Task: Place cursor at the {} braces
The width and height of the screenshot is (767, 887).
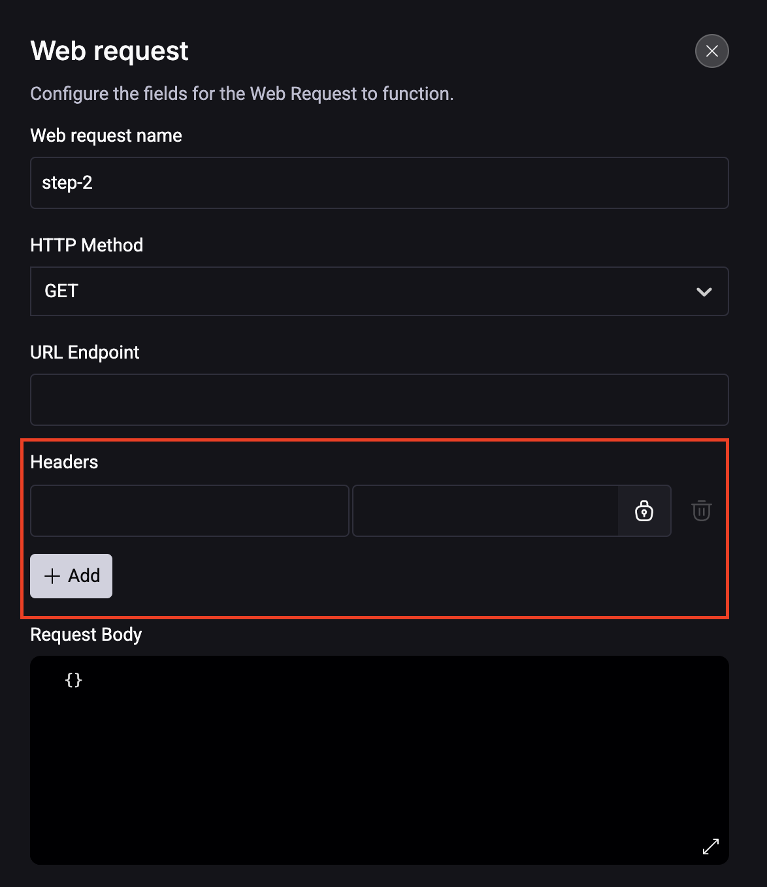Action: click(74, 680)
